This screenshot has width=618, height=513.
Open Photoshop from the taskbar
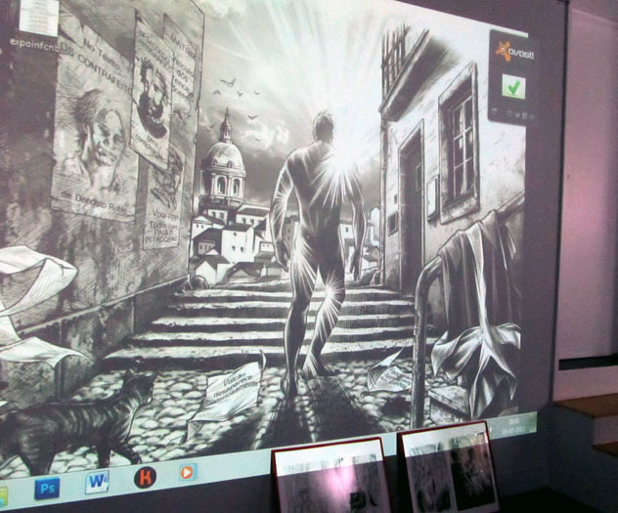[47, 489]
